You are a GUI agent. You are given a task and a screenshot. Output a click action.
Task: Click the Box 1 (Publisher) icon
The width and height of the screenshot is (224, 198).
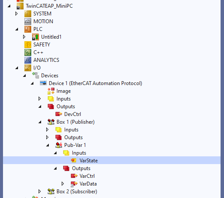(51, 122)
